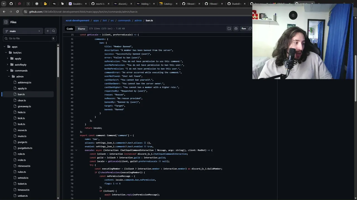Image resolution: width=357 pixels, height=200 pixels.
Task: Close the Excalidraw tab
Action: 86,4
